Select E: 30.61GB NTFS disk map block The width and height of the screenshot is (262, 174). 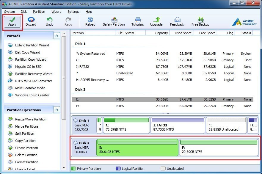137,148
